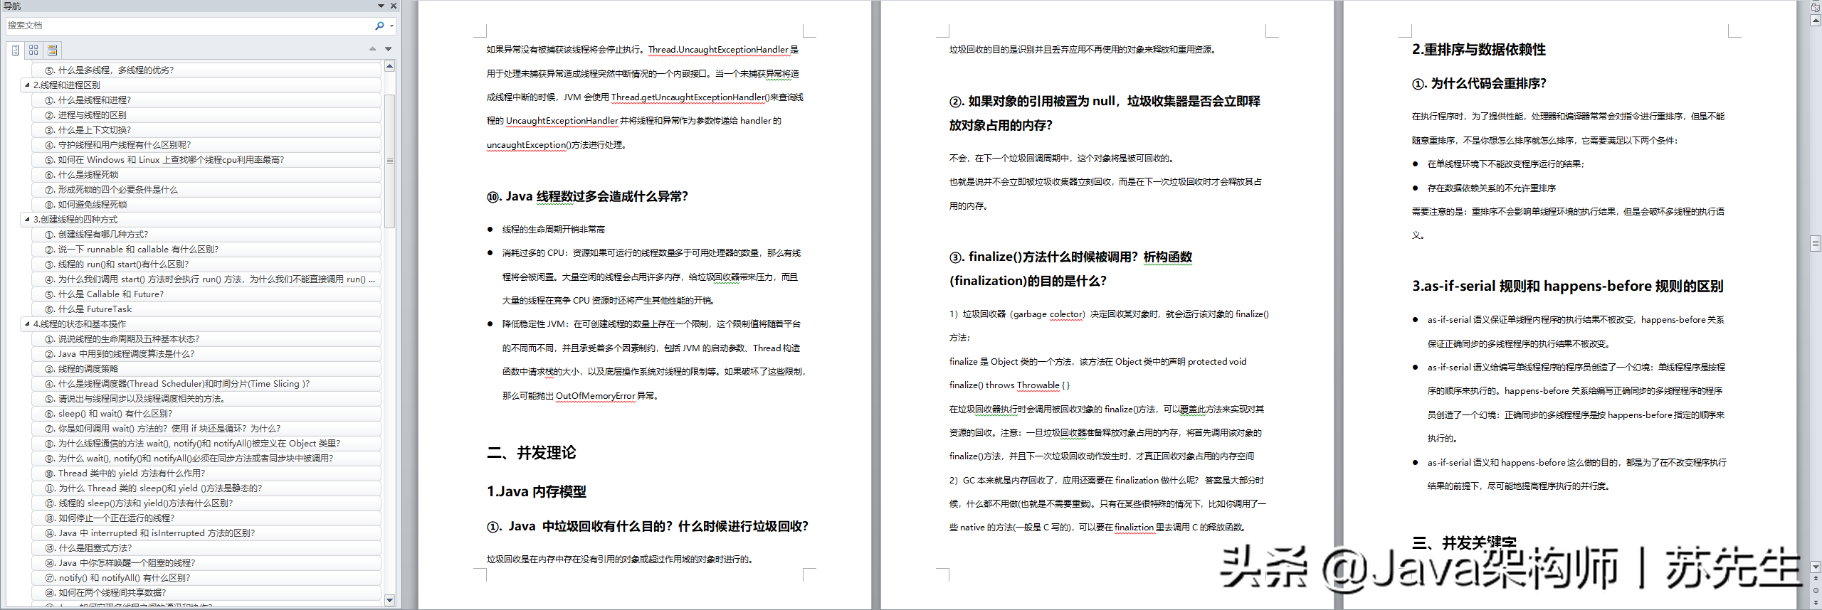Select heading 什么是阻塞式方法?

pos(206,548)
